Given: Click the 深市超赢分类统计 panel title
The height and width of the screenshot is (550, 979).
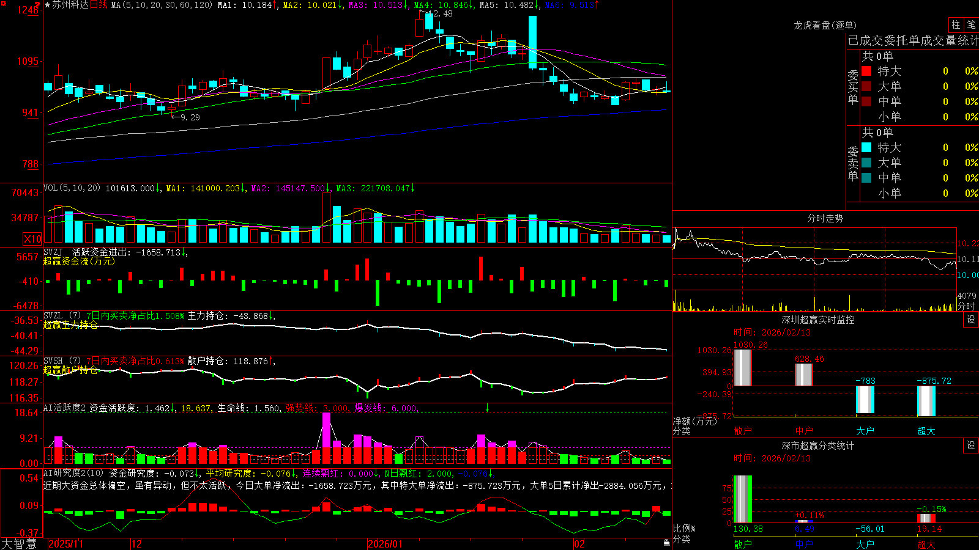Looking at the screenshot, I should (x=818, y=446).
